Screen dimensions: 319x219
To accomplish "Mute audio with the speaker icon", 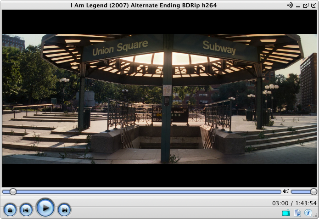I will 286,191.
